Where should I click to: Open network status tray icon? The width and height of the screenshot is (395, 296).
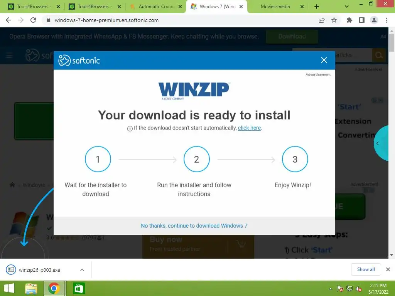(x=349, y=289)
